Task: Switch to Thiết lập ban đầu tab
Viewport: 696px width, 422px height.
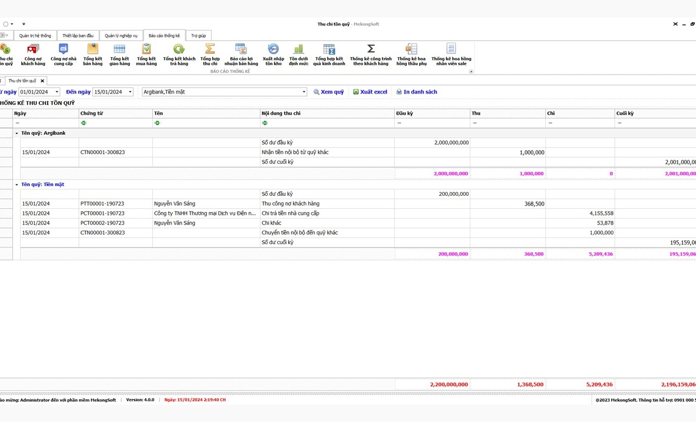Action: [x=78, y=36]
